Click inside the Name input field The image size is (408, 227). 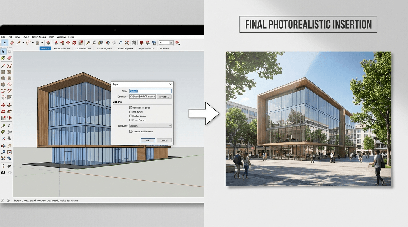point(150,91)
